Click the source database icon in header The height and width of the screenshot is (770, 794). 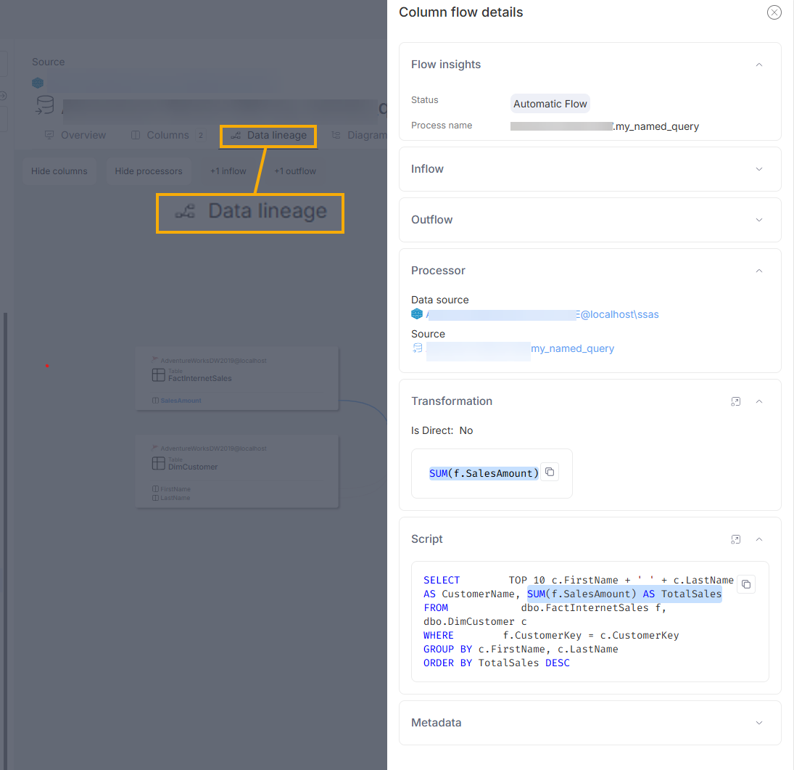(44, 105)
